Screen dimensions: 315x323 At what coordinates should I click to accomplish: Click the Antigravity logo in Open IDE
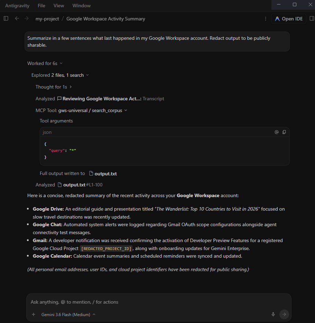(277, 19)
